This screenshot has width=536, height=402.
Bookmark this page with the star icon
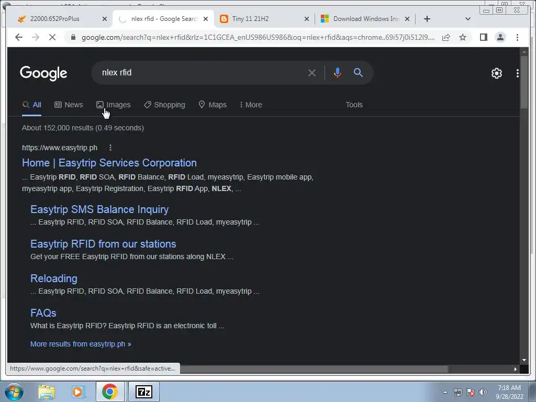coord(463,37)
